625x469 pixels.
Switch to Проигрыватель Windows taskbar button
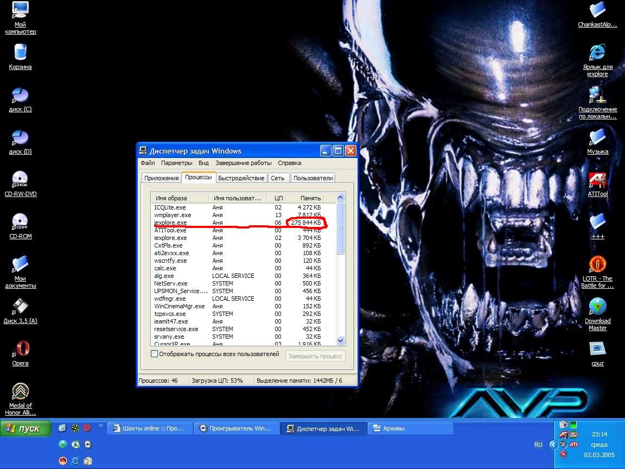coord(237,428)
